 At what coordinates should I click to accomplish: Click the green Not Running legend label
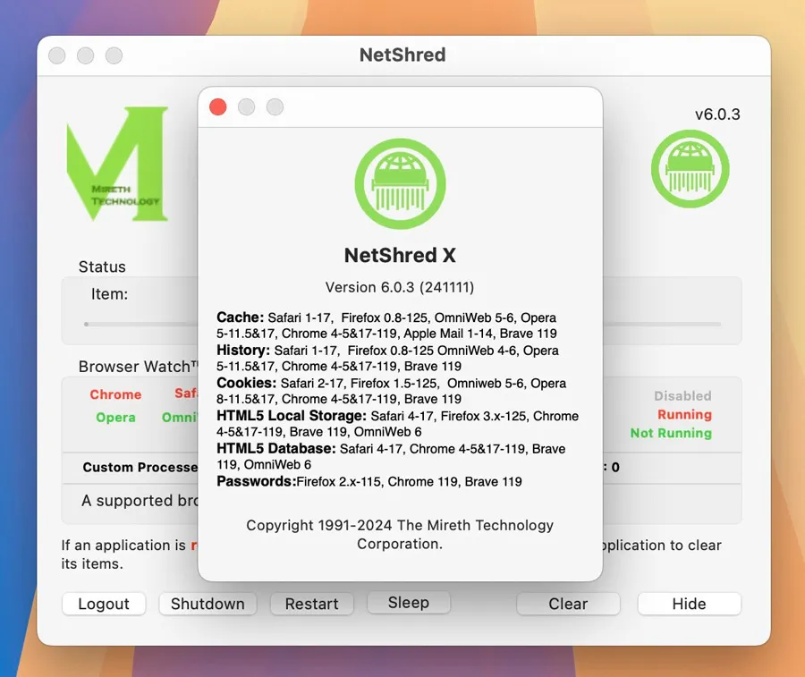671,433
